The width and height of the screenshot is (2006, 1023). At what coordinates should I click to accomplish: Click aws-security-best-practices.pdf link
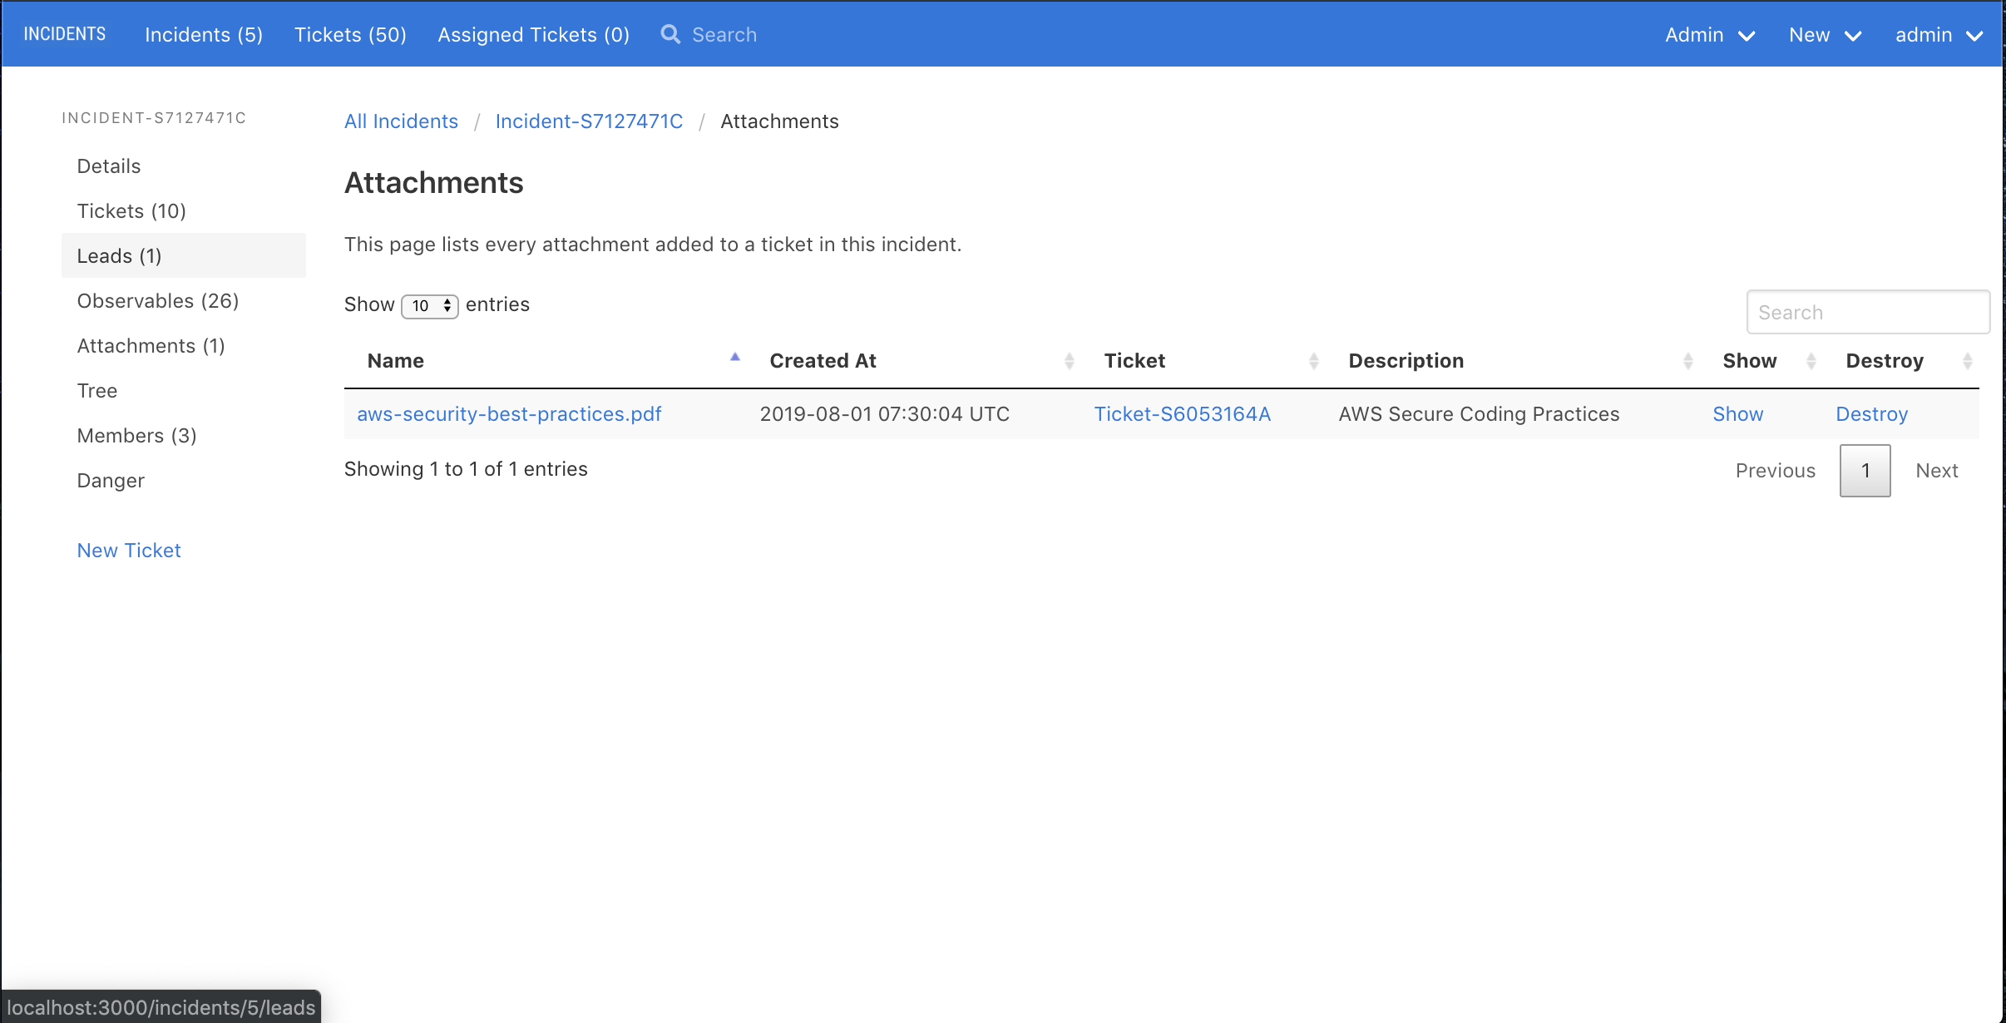point(510,413)
